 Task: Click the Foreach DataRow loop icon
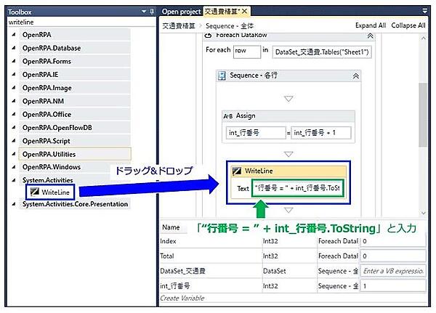pos(208,36)
